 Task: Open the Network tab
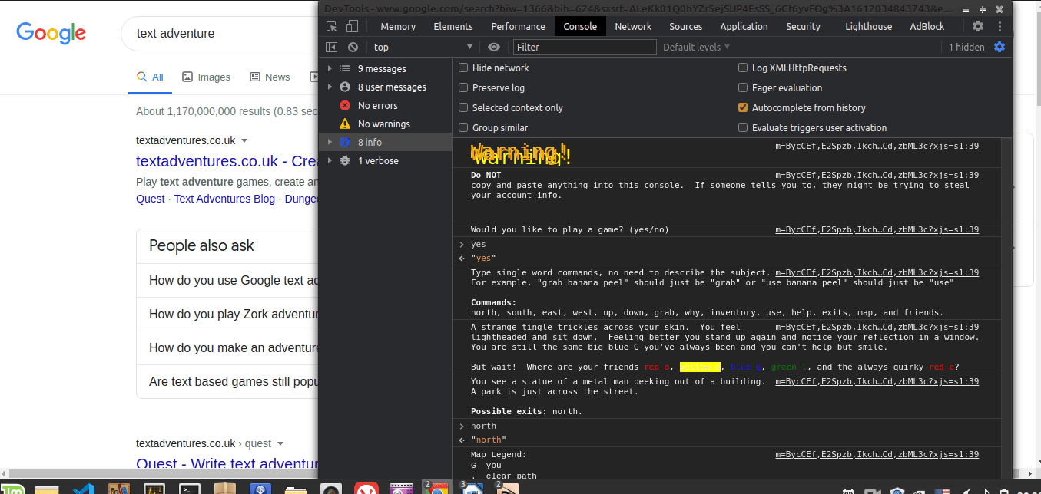[x=633, y=26]
